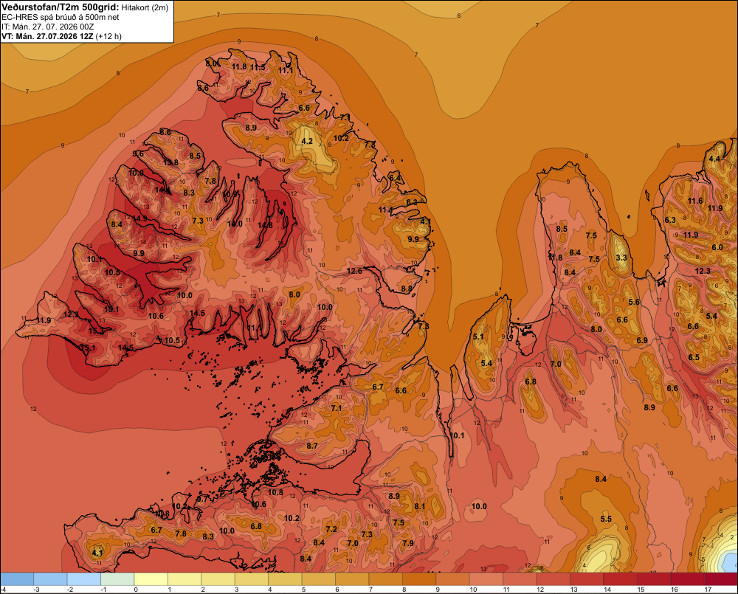The width and height of the screenshot is (738, 594).
Task: Click the legend label '17'
Action: coord(708,590)
